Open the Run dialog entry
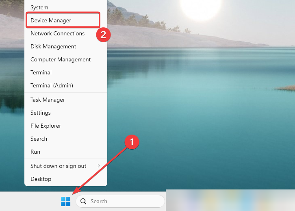 tap(66, 152)
